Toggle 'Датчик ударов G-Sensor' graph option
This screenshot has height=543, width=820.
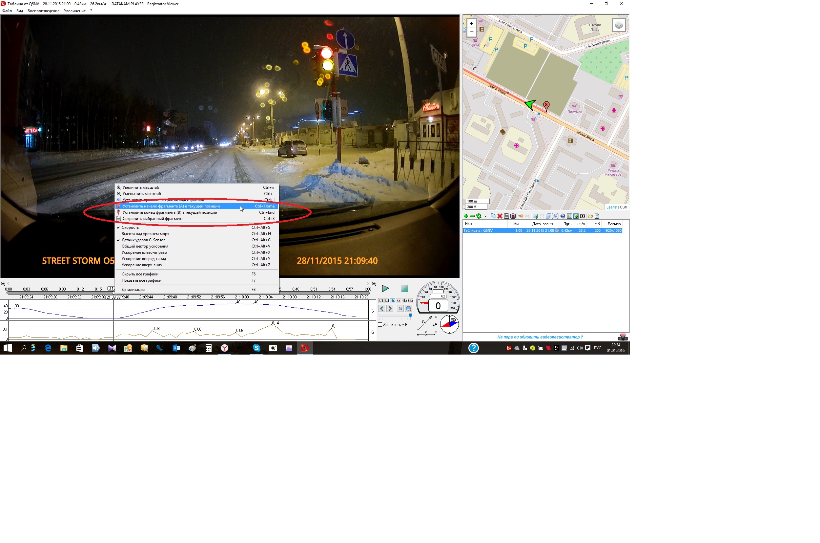(143, 240)
